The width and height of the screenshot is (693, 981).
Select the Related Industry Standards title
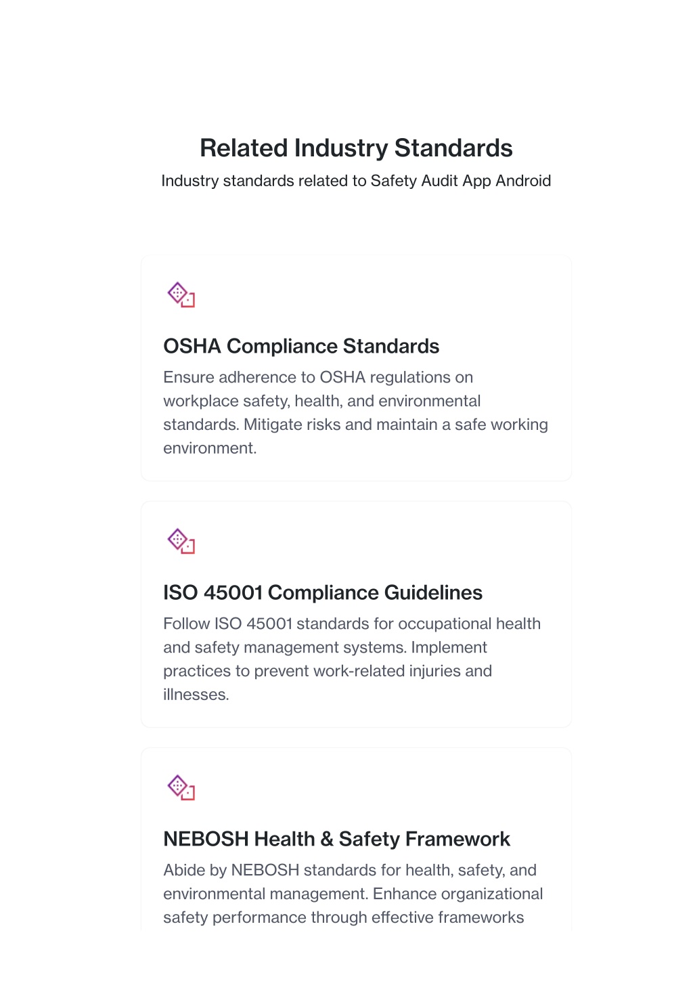[356, 148]
